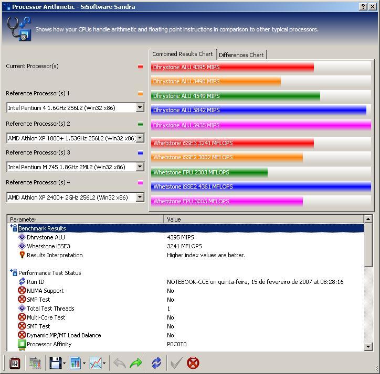Click the orange Dhrystone ALU 3490 MIPS bar
380x374 pixels.
[x=216, y=81]
